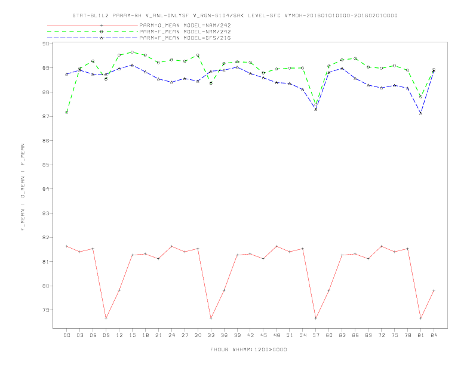Click green NAM peak circle at hour 15
473x365 pixels.
coord(132,52)
